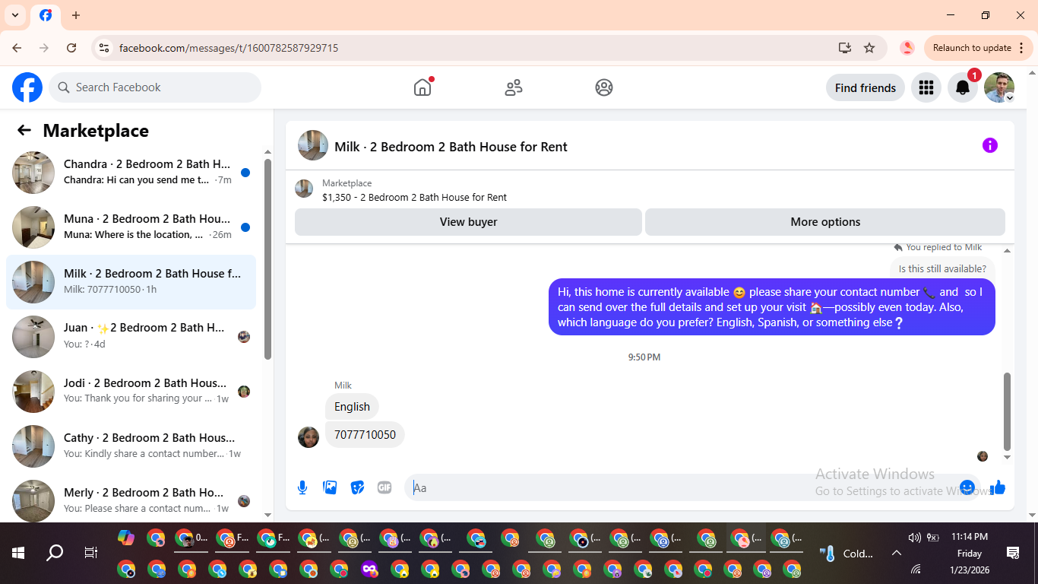Click Chandra's listing thumbnail
Screen dimensions: 1038x584
33,173
